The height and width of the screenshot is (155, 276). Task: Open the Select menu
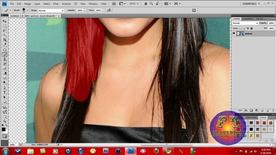coord(47,4)
